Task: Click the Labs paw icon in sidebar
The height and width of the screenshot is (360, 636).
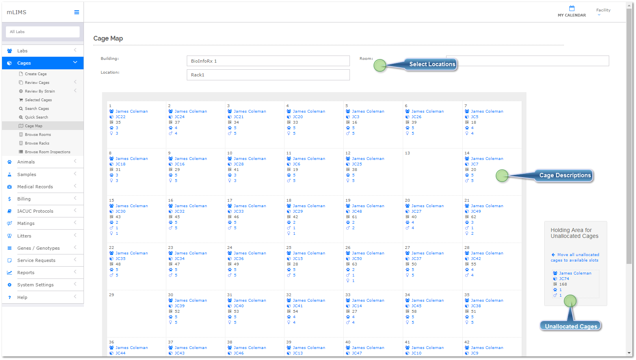Action: 9,51
